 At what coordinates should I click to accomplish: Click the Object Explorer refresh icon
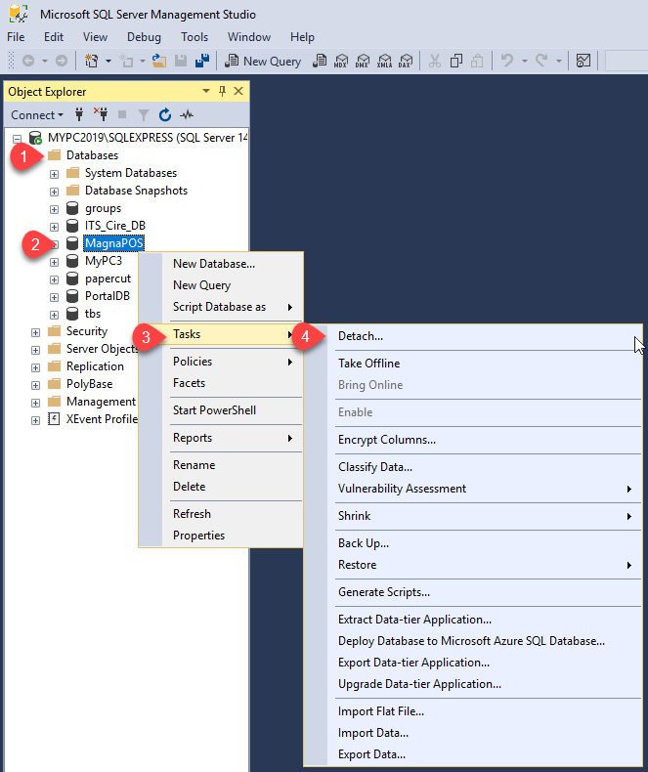pos(165,114)
